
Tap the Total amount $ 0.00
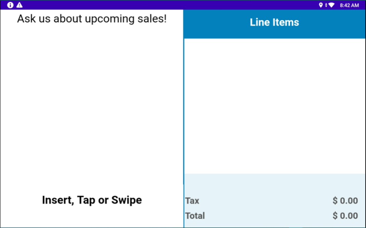point(345,216)
